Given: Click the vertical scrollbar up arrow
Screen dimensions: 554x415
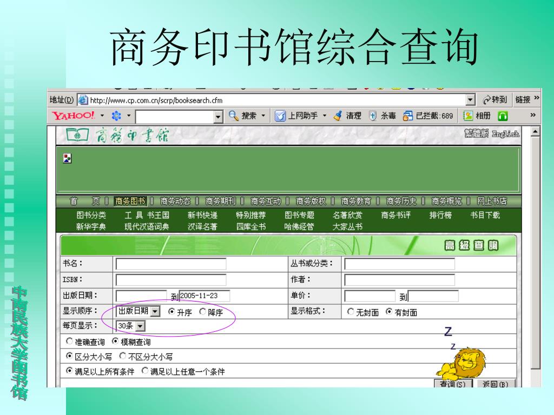Looking at the screenshot, I should (536, 132).
